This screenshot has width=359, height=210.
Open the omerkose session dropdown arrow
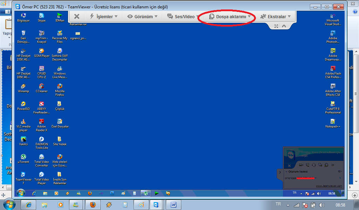(316, 178)
